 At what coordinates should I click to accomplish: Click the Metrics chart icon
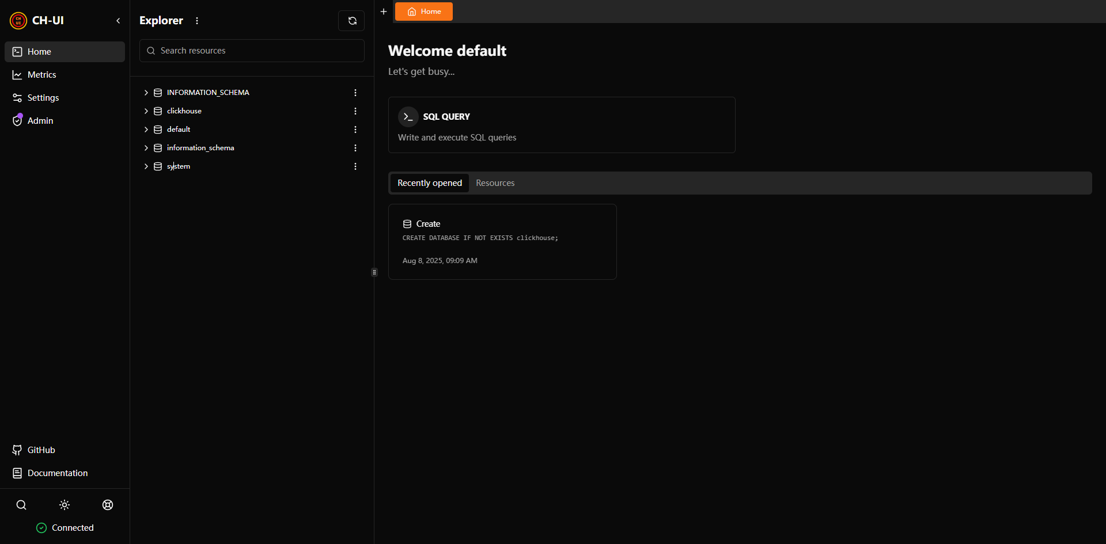click(17, 75)
